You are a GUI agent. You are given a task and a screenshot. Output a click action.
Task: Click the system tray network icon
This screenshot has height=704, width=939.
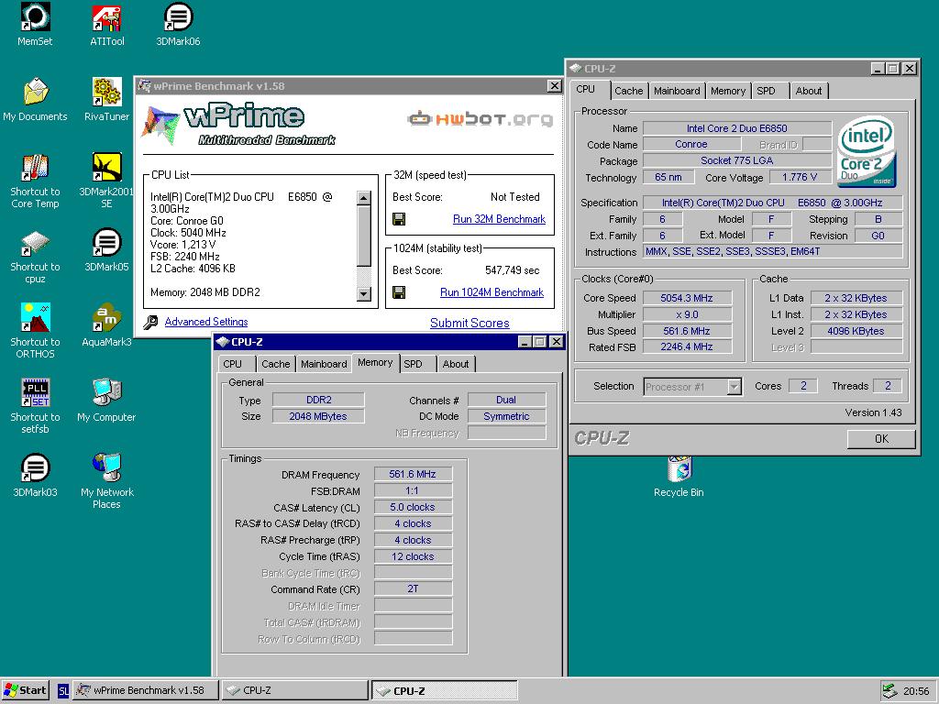[889, 691]
